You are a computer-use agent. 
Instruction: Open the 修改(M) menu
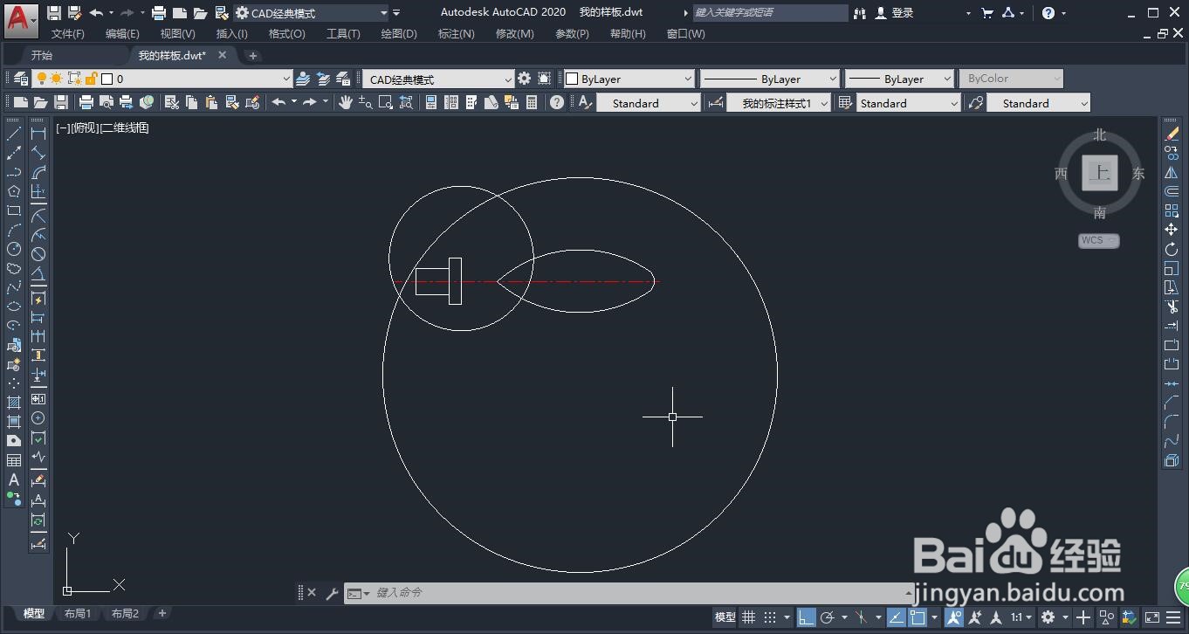click(x=514, y=33)
